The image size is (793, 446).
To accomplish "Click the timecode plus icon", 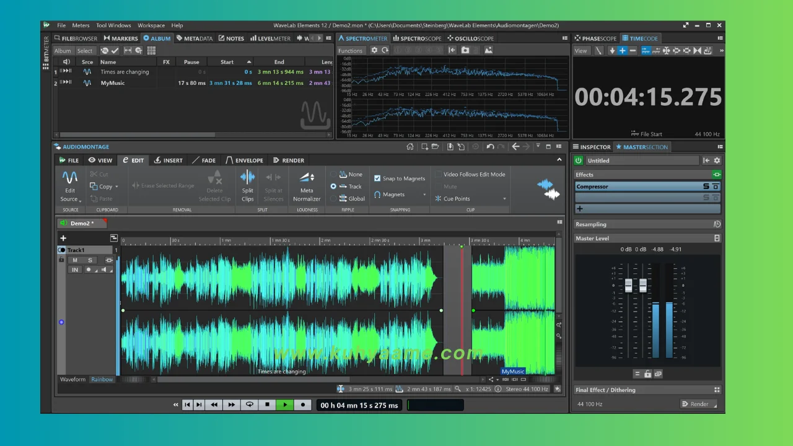I will pos(622,51).
